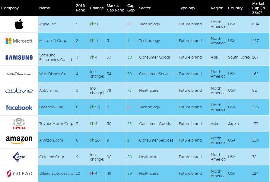This screenshot has width=270, height=182.
Task: Open the Gilead Sciences Inc entry
Action: 56,173
